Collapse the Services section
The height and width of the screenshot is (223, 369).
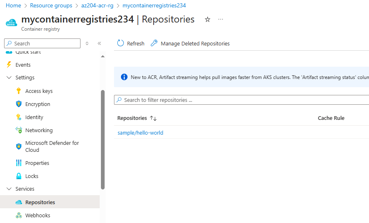click(9, 189)
